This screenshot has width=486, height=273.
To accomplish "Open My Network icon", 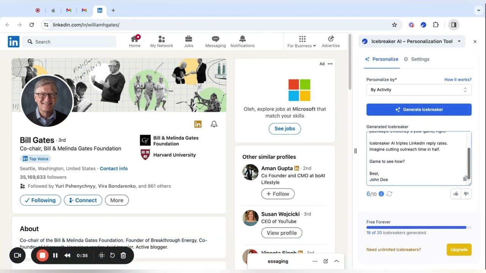I will point(161,39).
